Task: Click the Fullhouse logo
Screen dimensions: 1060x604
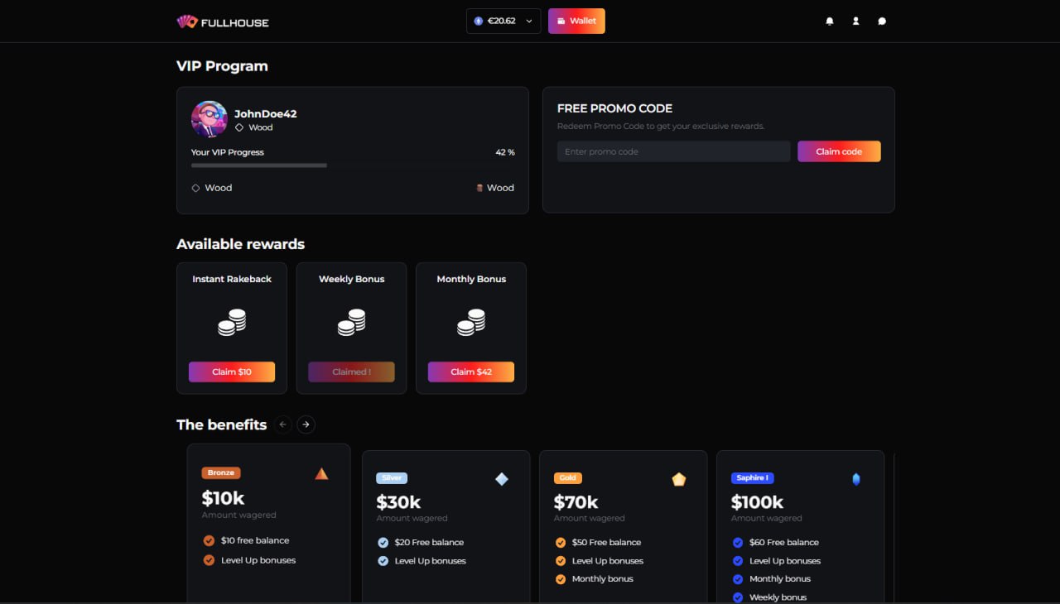Action: click(x=223, y=22)
